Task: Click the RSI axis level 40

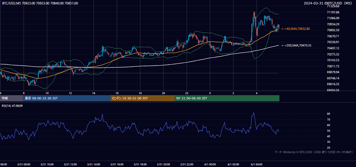Action: 329,136
